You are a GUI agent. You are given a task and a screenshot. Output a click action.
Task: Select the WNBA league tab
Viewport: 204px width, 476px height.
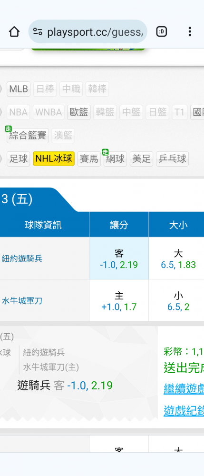[49, 112]
